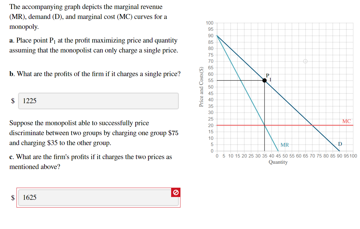Image resolution: width=360 pixels, height=229 pixels.
Task: Click the red blocked-entry icon on answer field
Action: point(175,193)
